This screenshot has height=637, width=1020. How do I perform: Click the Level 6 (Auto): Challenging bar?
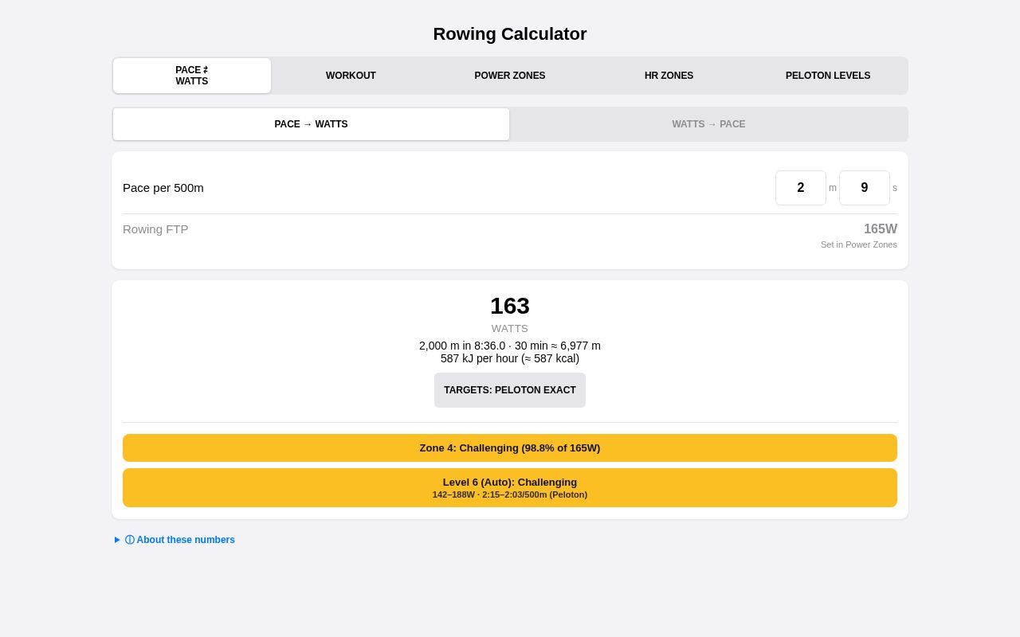510,487
